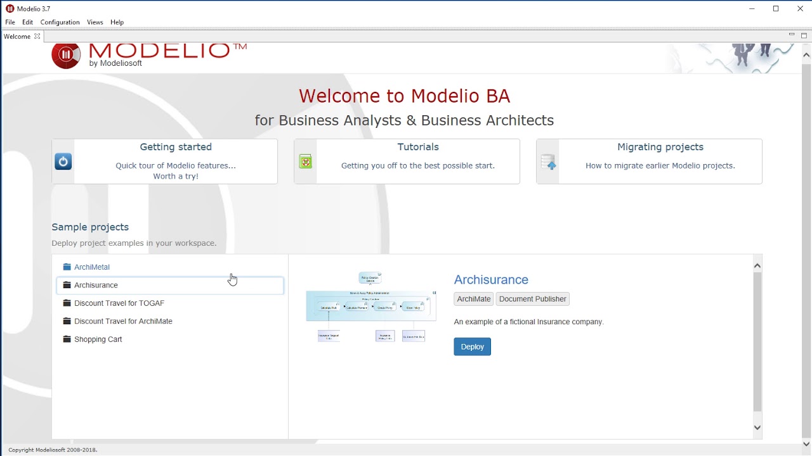Click the Discount Travel for ArchiMate folder icon

click(67, 321)
